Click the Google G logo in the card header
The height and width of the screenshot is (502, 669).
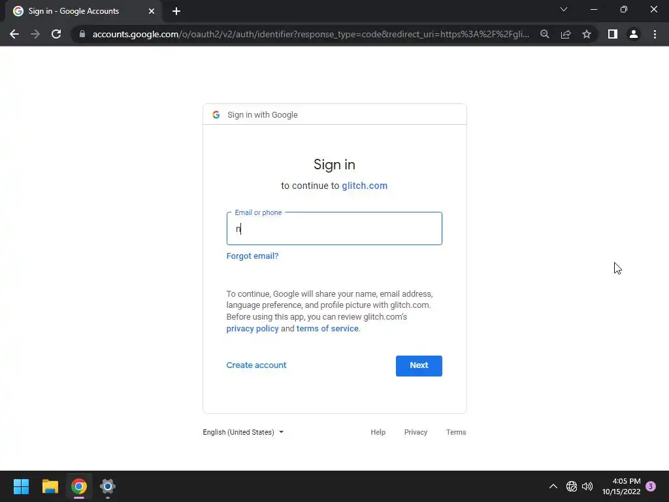coord(216,115)
